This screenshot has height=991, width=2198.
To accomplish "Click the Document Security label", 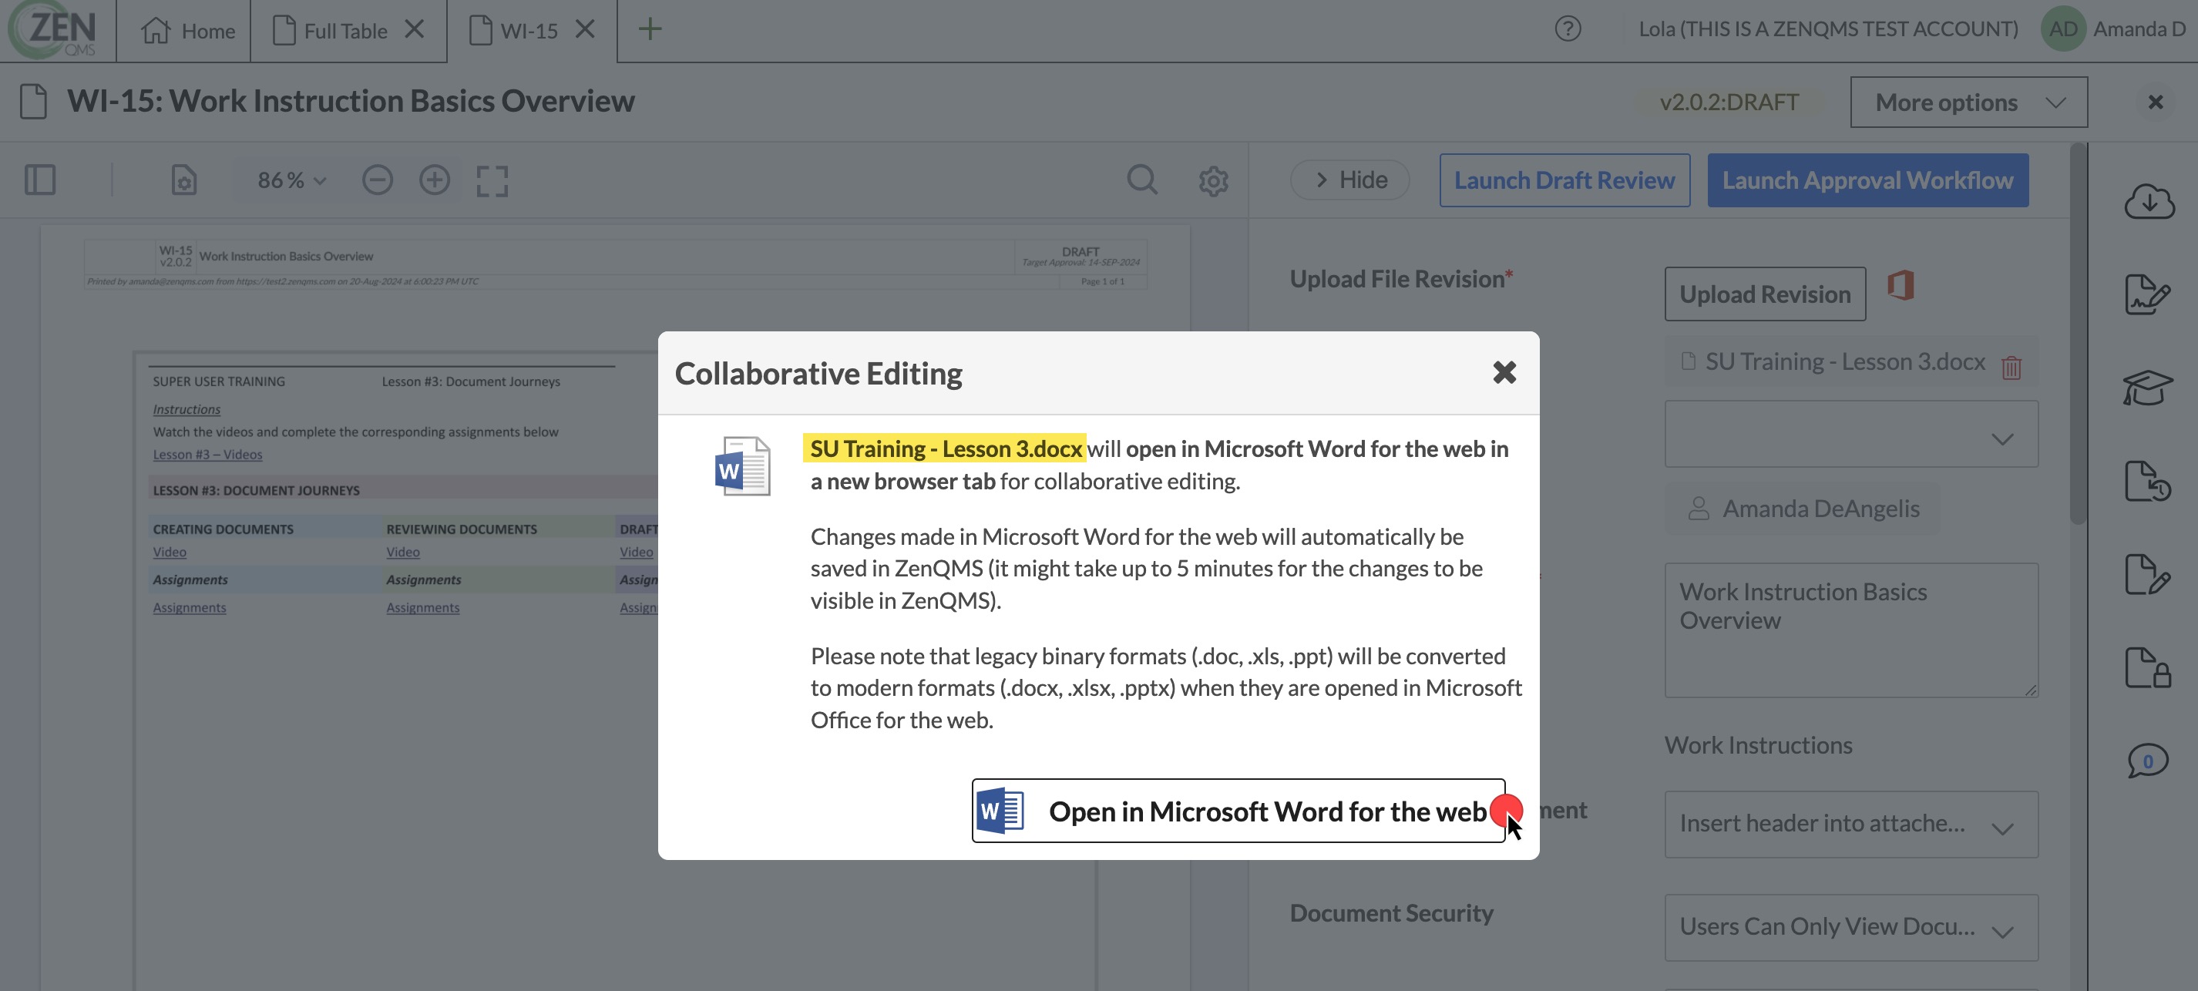I will click(x=1391, y=913).
